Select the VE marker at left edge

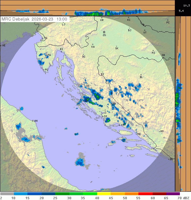tap(1, 46)
